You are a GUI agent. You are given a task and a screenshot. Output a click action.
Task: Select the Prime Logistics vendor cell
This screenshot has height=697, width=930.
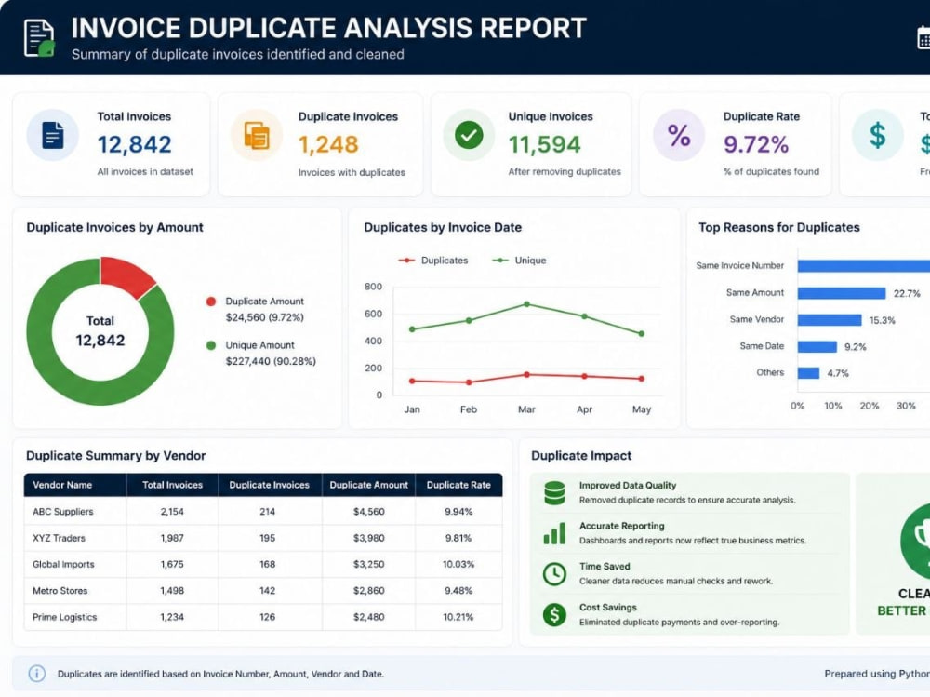pyautogui.click(x=74, y=617)
